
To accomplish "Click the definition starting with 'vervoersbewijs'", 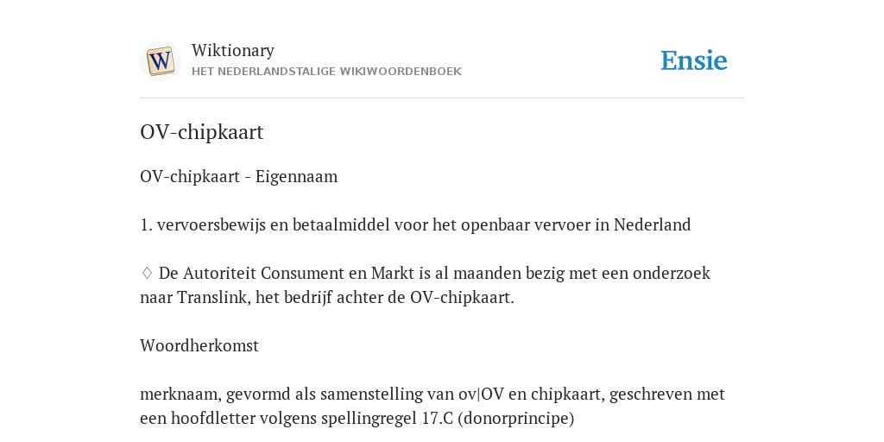I will pos(424,225).
